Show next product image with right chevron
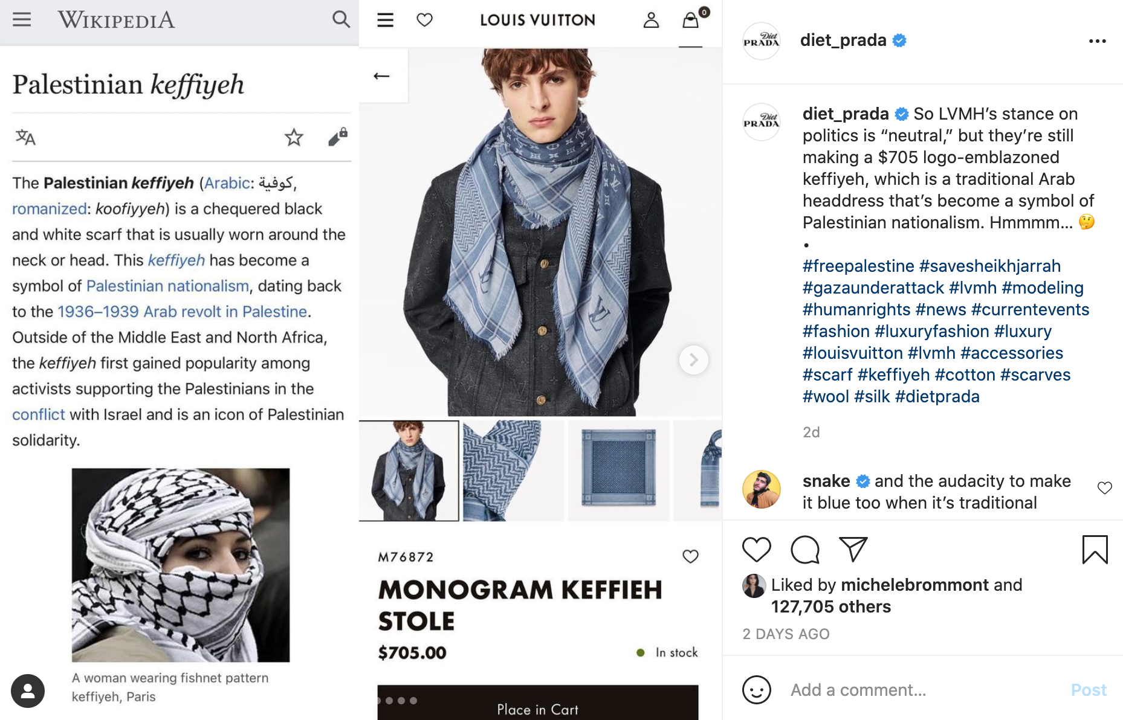The image size is (1123, 720). click(x=693, y=360)
